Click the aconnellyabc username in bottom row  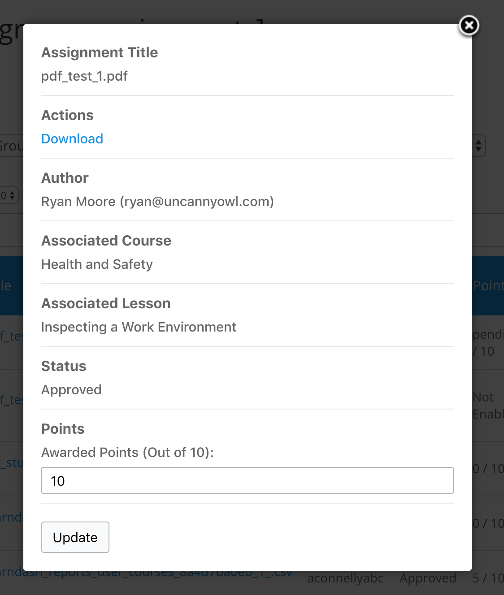[345, 578]
